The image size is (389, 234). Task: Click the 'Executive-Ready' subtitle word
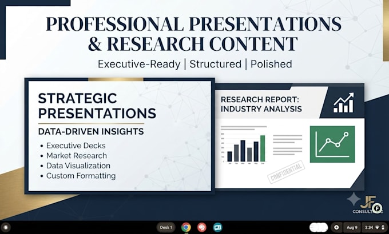click(139, 64)
